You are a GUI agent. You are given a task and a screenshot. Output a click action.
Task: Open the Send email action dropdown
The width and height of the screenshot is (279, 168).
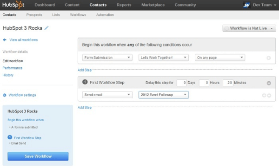point(107,95)
